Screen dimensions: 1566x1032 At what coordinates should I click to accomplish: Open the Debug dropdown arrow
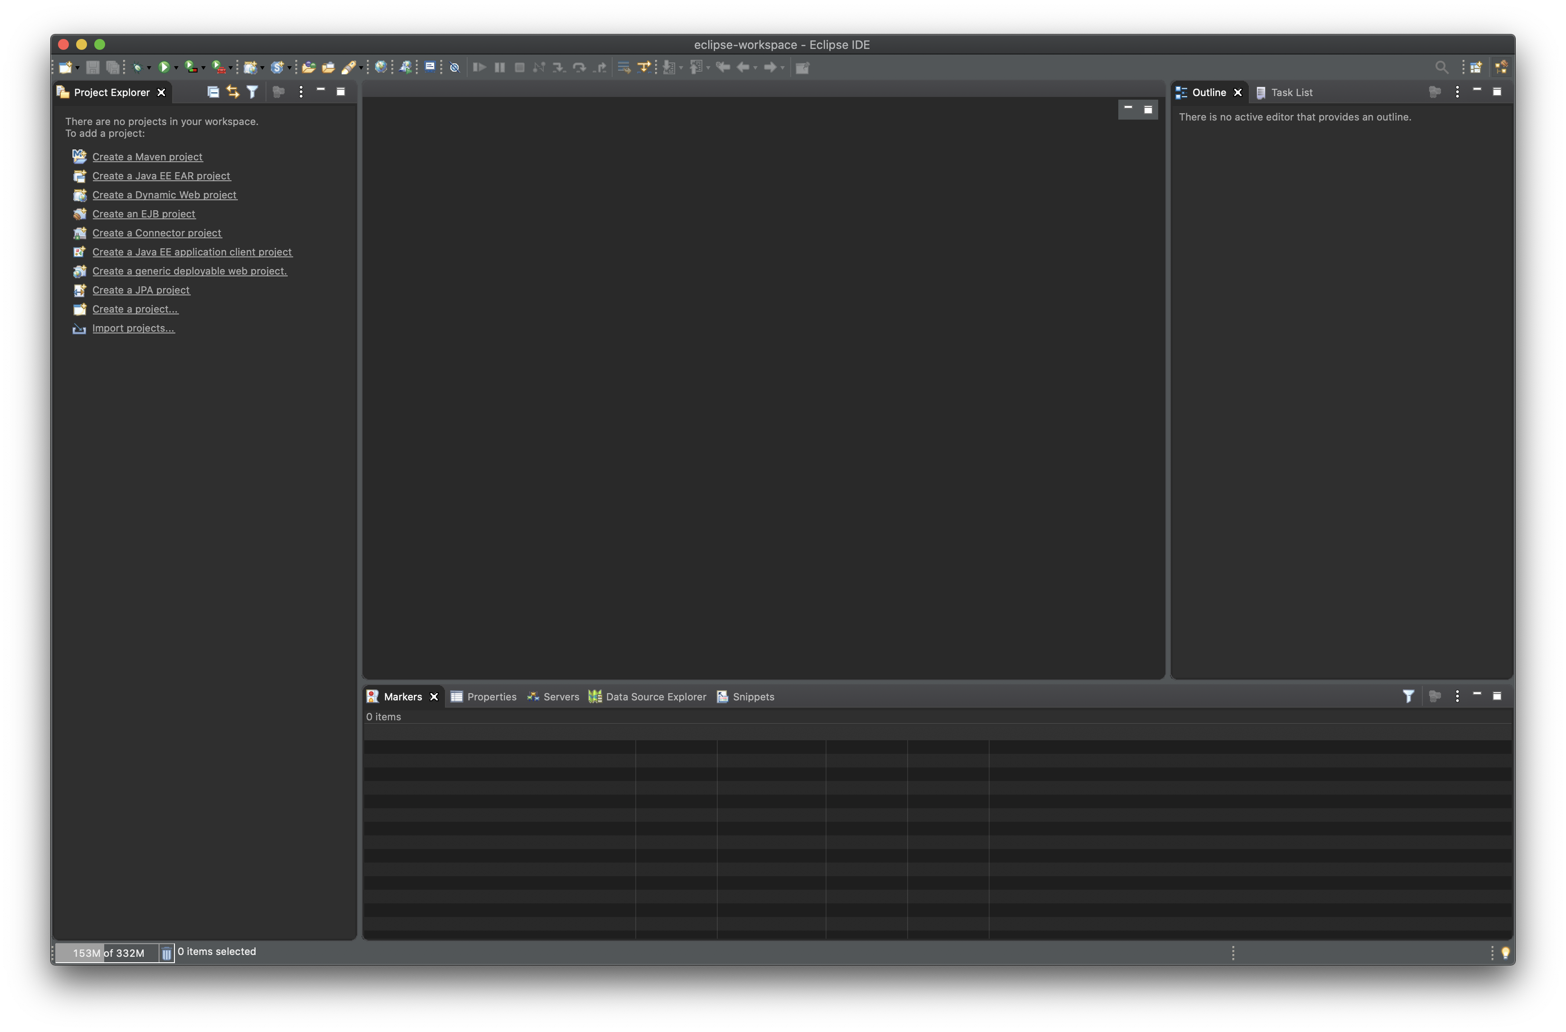click(150, 68)
